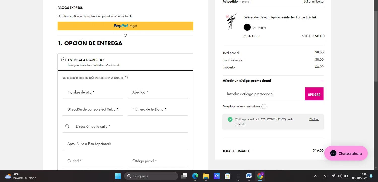Remove promo code with Eliminar link

coord(314,119)
